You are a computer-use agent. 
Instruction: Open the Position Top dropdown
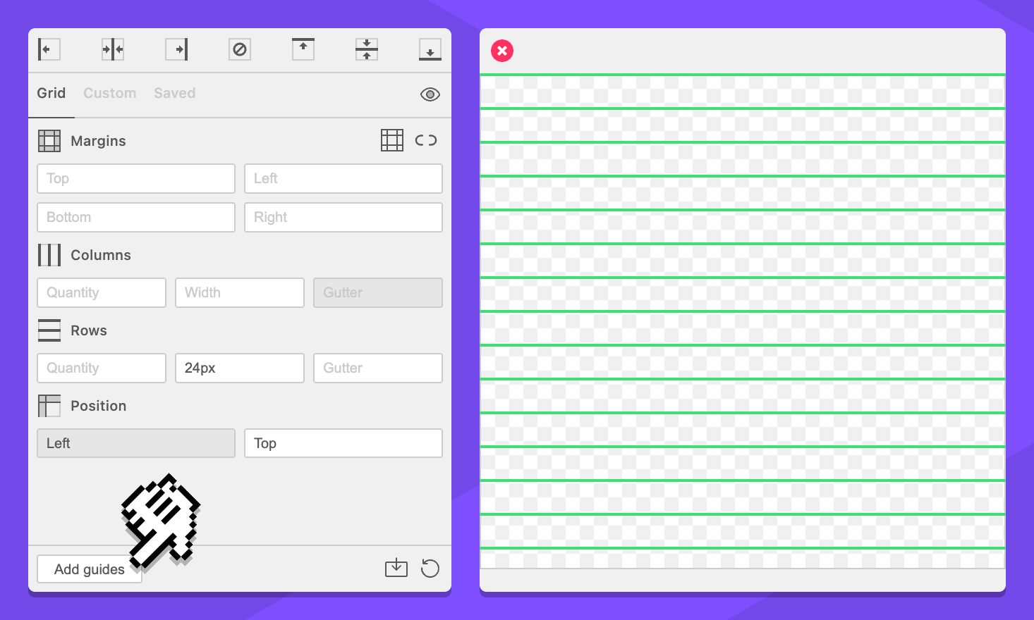[343, 443]
